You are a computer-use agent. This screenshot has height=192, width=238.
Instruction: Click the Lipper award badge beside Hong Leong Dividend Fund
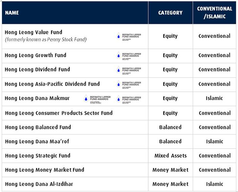coord(129,70)
